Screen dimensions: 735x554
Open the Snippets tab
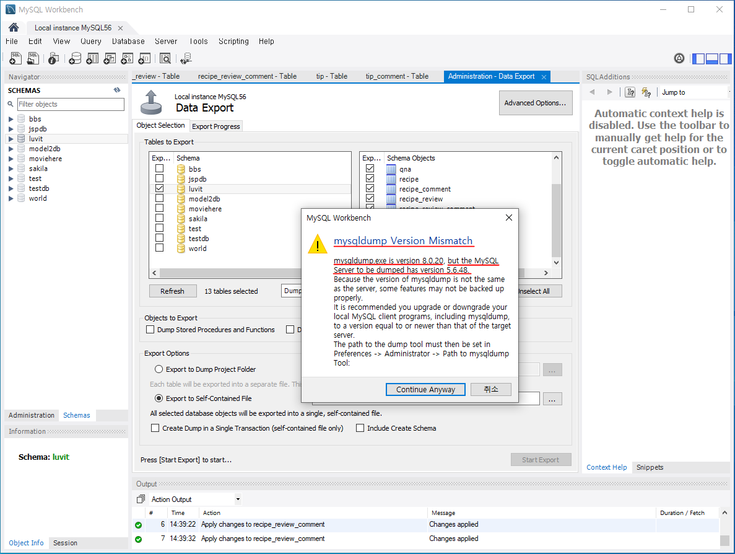point(650,467)
